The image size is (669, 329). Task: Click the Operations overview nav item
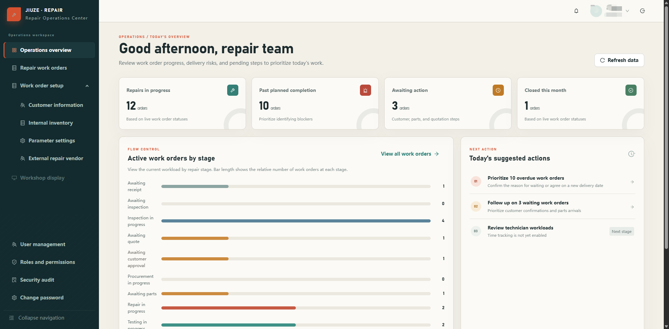click(49, 50)
